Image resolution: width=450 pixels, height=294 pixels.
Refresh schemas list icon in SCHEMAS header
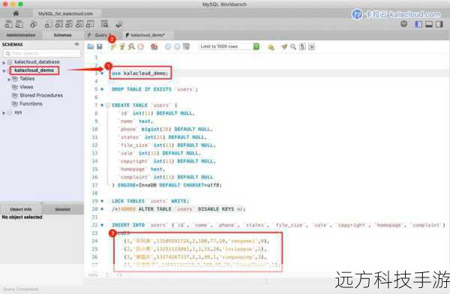click(x=77, y=44)
